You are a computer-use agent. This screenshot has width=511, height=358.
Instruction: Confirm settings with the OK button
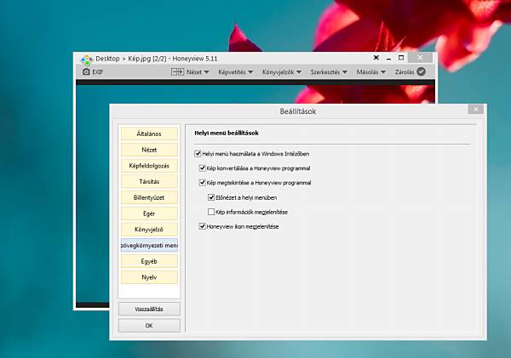(149, 326)
